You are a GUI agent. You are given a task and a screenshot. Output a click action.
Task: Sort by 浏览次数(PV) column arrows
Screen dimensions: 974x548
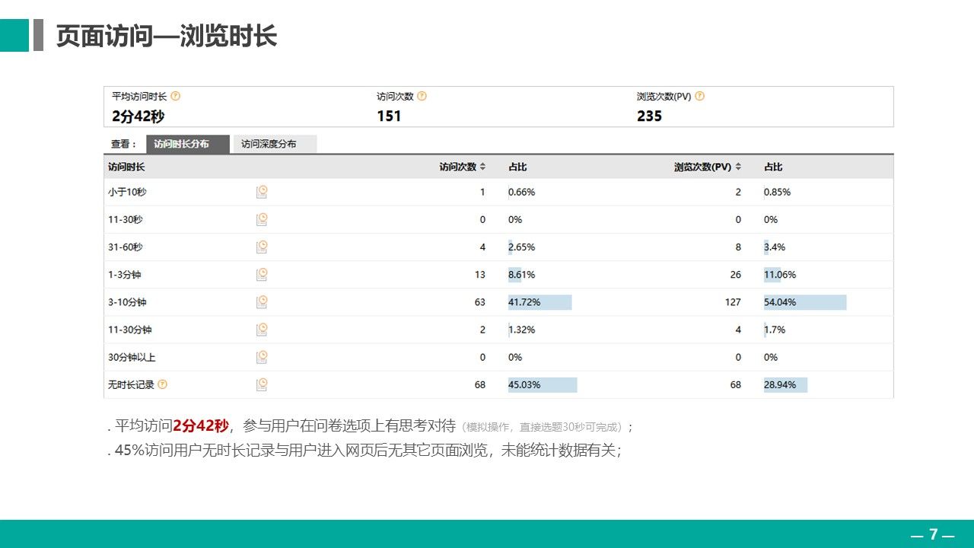tap(738, 167)
